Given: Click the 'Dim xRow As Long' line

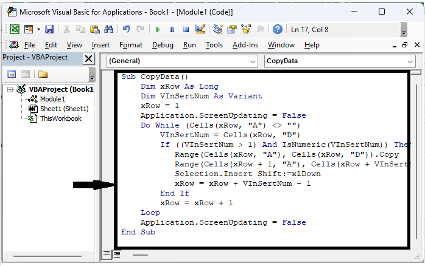Looking at the screenshot, I should pos(180,86).
